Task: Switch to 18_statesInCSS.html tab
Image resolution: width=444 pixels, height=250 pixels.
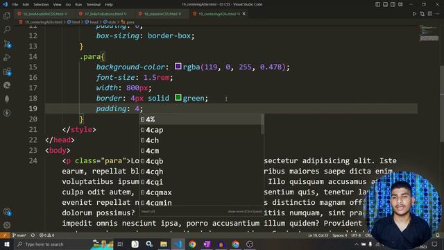Action: (x=162, y=14)
